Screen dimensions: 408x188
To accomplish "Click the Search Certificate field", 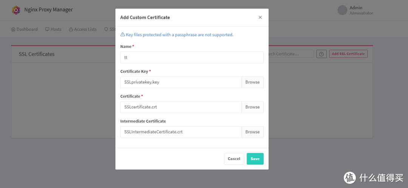I will click(x=291, y=54).
